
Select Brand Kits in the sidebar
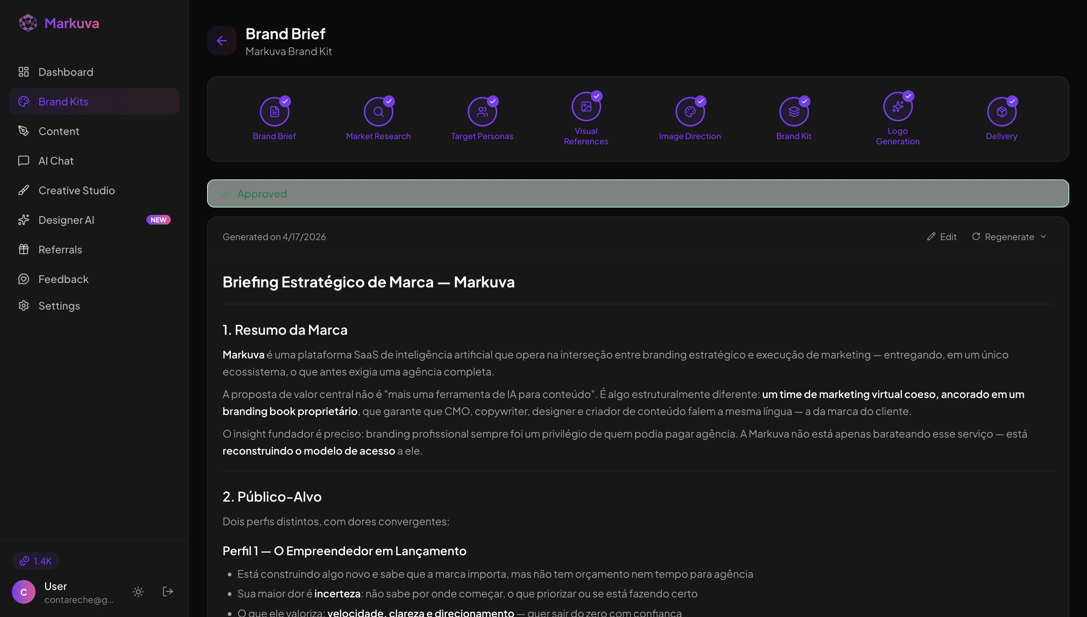pos(94,101)
